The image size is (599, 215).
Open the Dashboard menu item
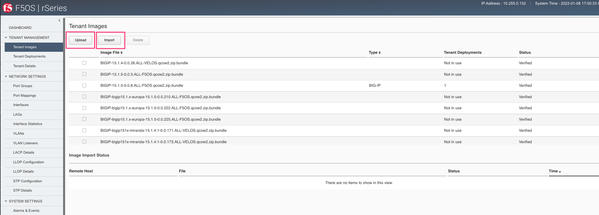point(20,28)
